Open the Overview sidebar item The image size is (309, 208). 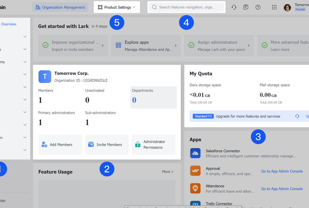tap(9, 24)
